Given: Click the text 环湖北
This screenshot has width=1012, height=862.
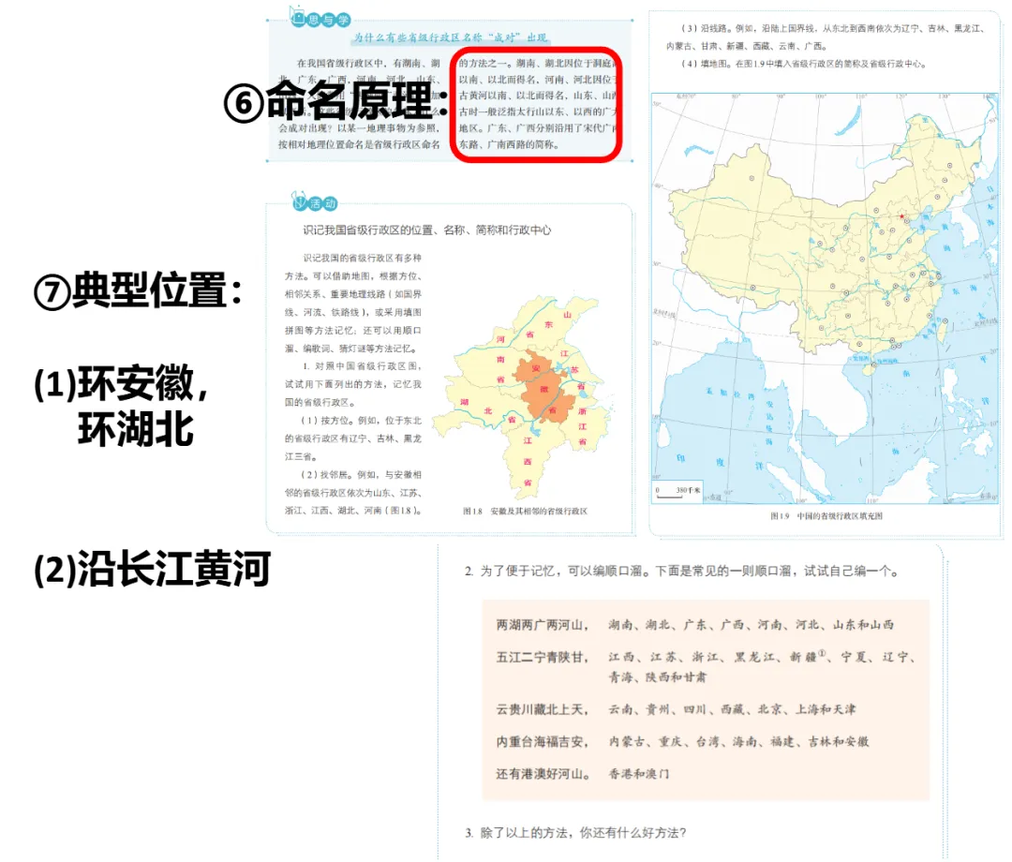Looking at the screenshot, I should click(x=136, y=429).
